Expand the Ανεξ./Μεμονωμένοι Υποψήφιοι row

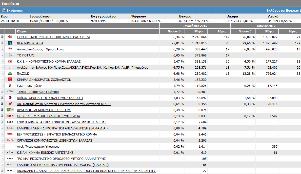pos(2,146)
